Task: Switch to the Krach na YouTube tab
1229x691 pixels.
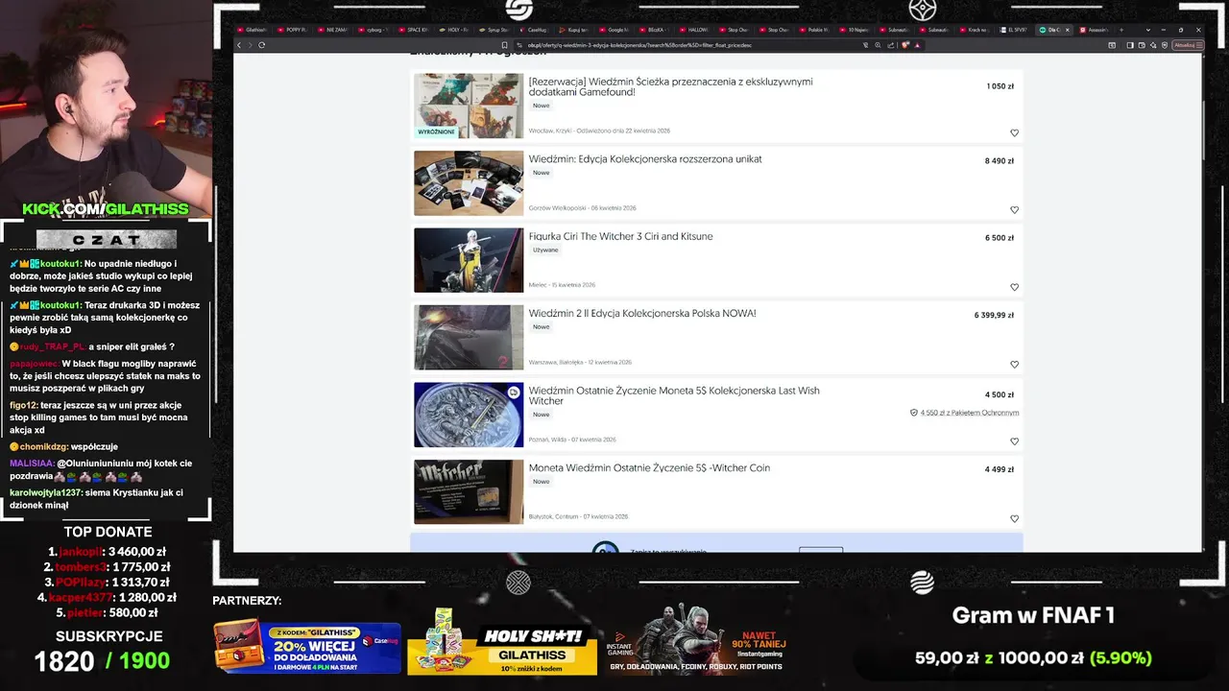Action: coord(976,30)
